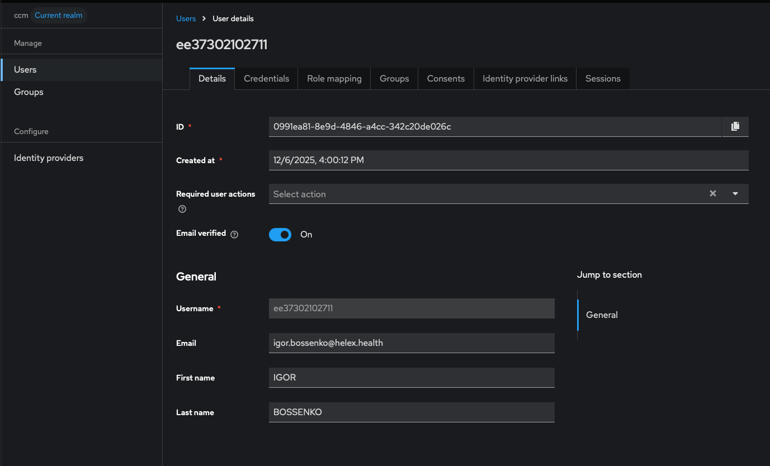Click the Last name field
Screen dimensions: 770x466
point(412,412)
